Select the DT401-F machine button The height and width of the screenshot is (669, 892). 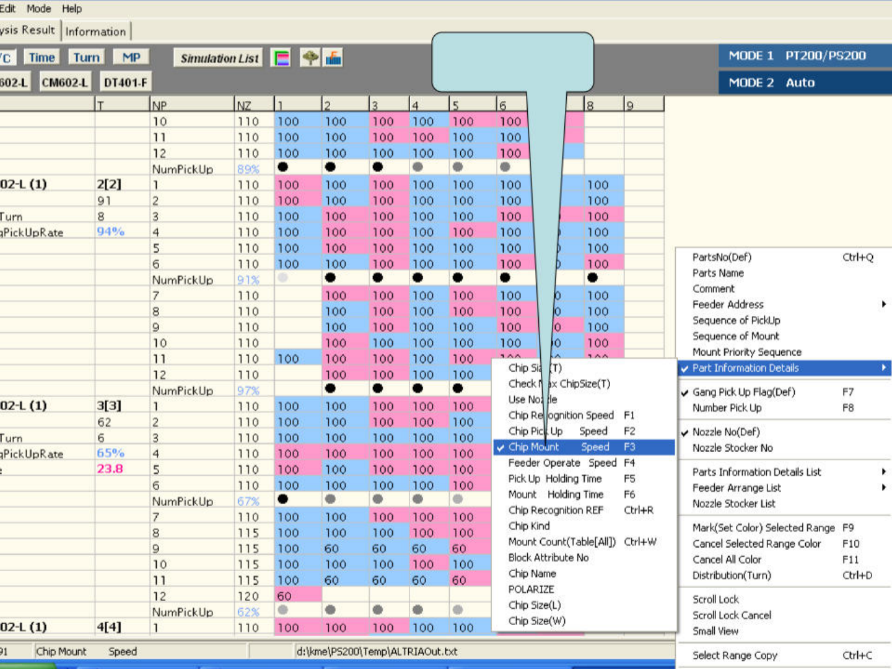pos(125,82)
